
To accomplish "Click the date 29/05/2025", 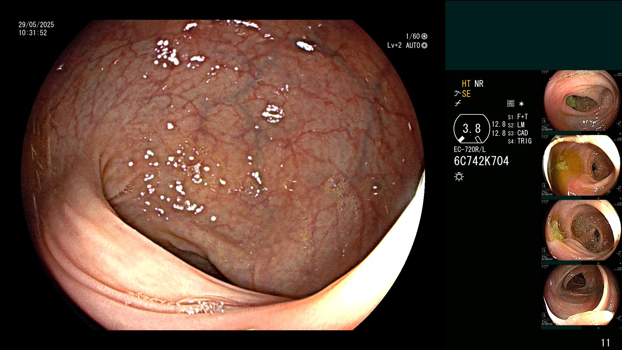I will (36, 25).
